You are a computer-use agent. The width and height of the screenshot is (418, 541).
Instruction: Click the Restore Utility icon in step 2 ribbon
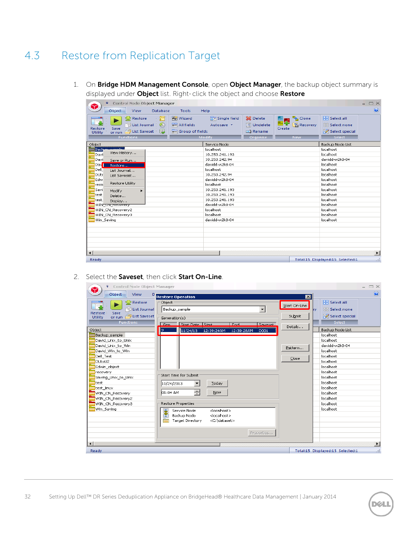coord(97,305)
